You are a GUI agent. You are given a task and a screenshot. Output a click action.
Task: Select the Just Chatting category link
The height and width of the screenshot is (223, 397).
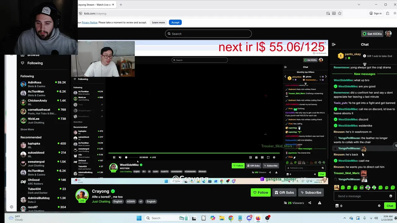click(101, 202)
